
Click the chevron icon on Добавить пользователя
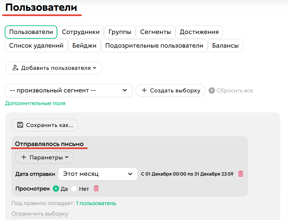click(95, 68)
